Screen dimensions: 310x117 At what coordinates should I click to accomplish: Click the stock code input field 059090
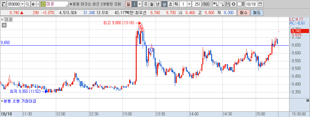click(14, 4)
